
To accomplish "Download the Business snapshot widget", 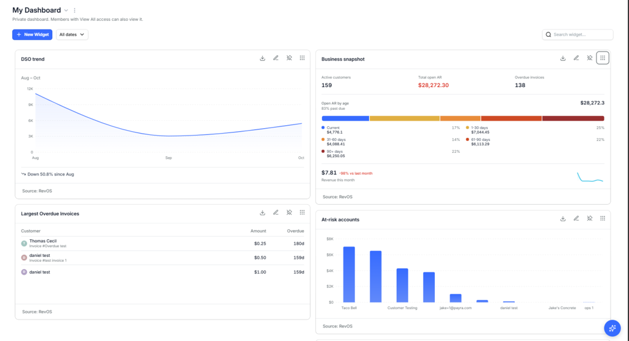I will tap(563, 58).
